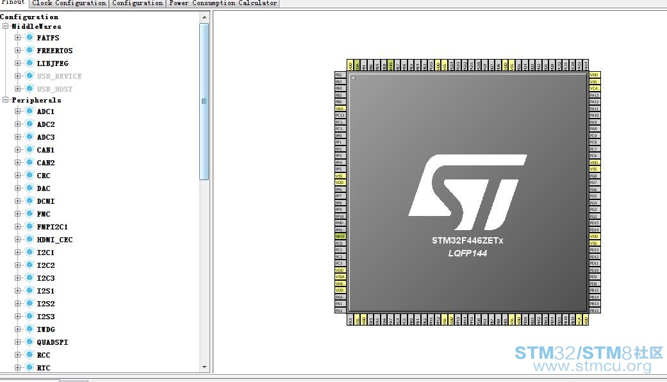Expand the RTC node

pos(17,367)
